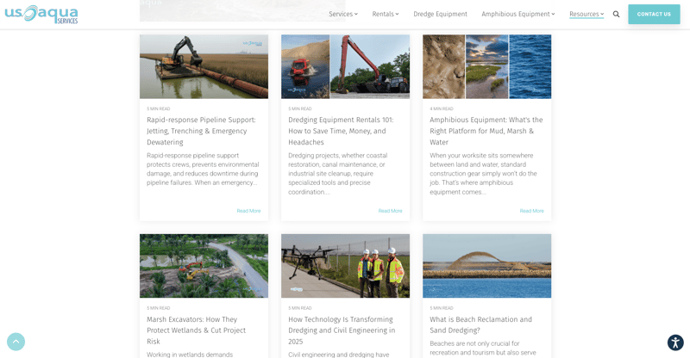Click the mud, marsh and water thumbnail

tap(486, 66)
